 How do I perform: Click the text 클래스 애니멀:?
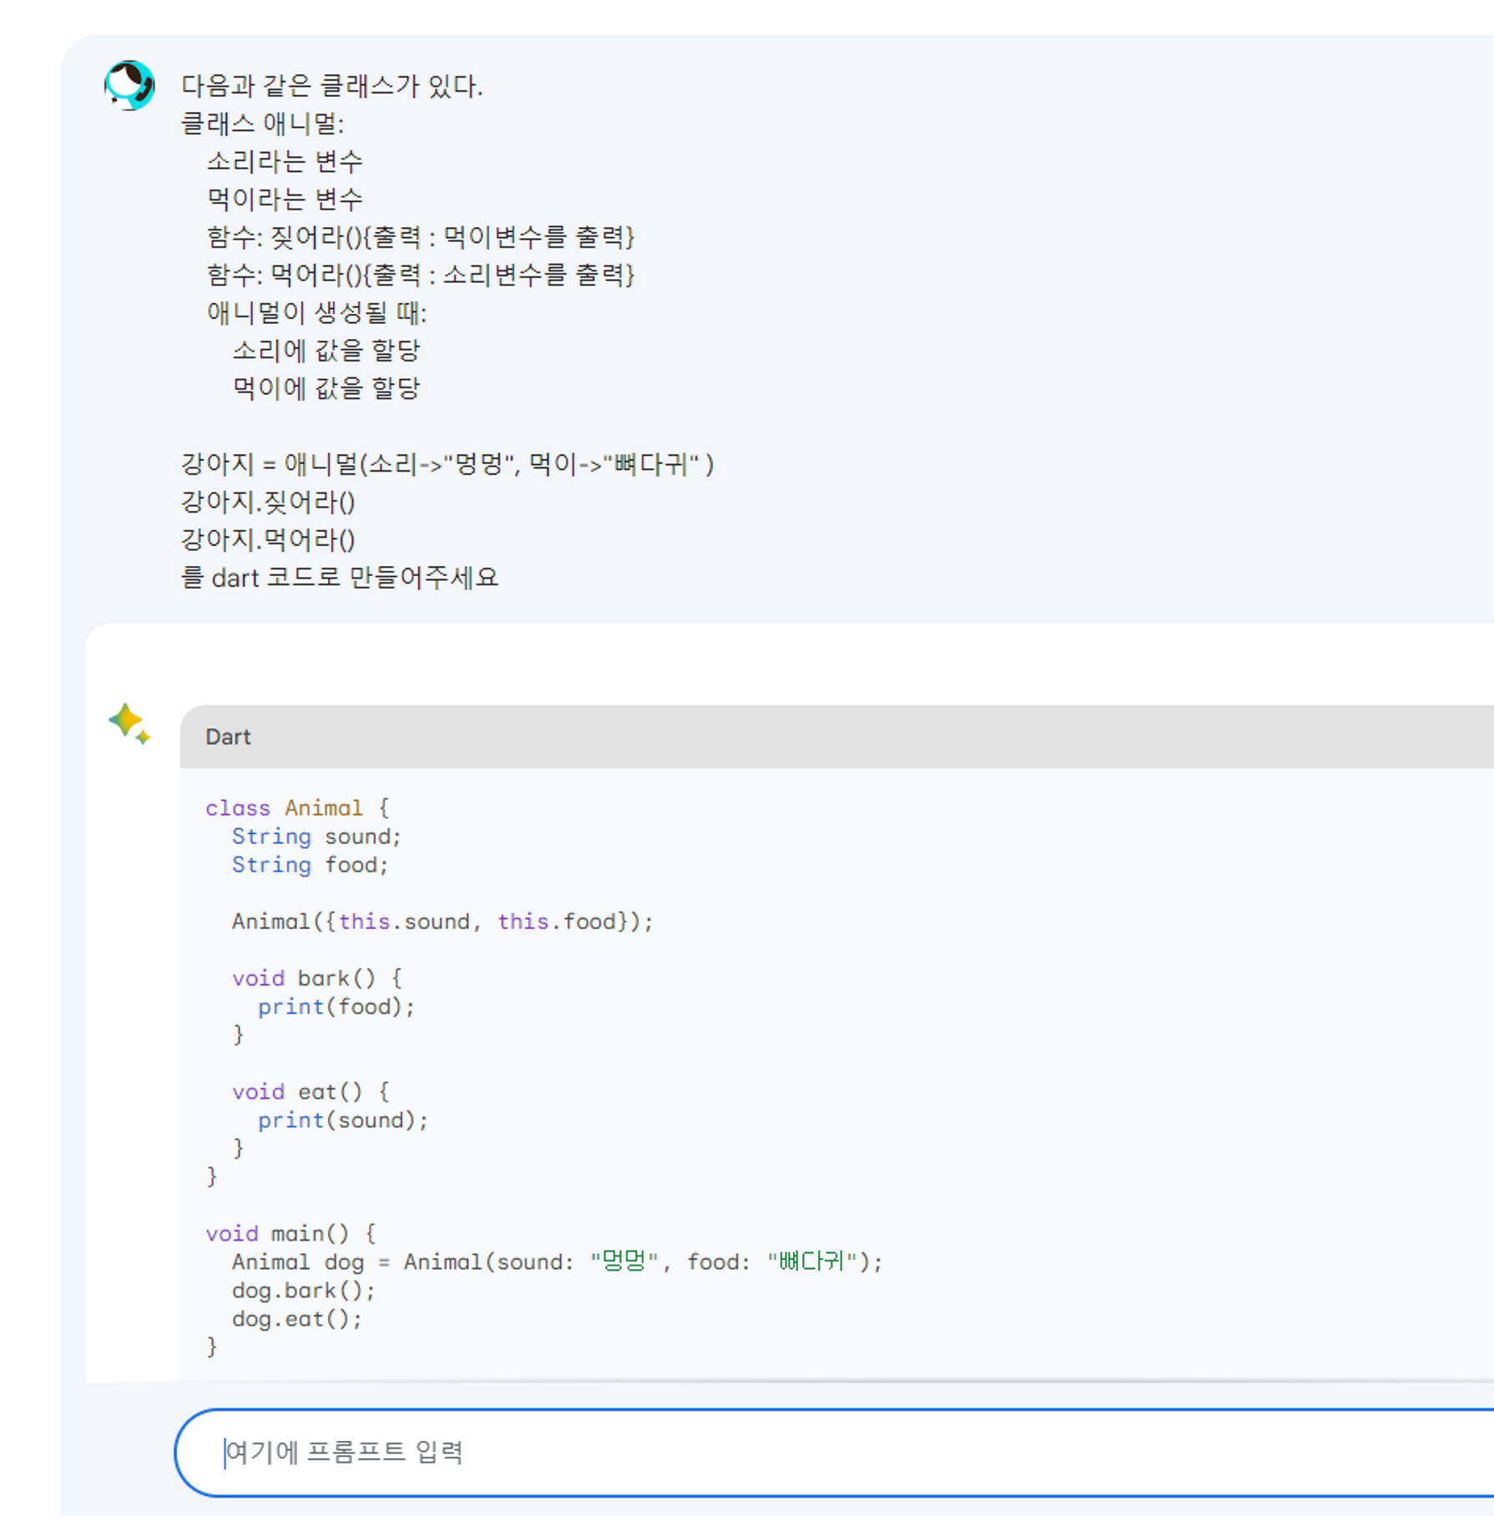click(x=263, y=124)
